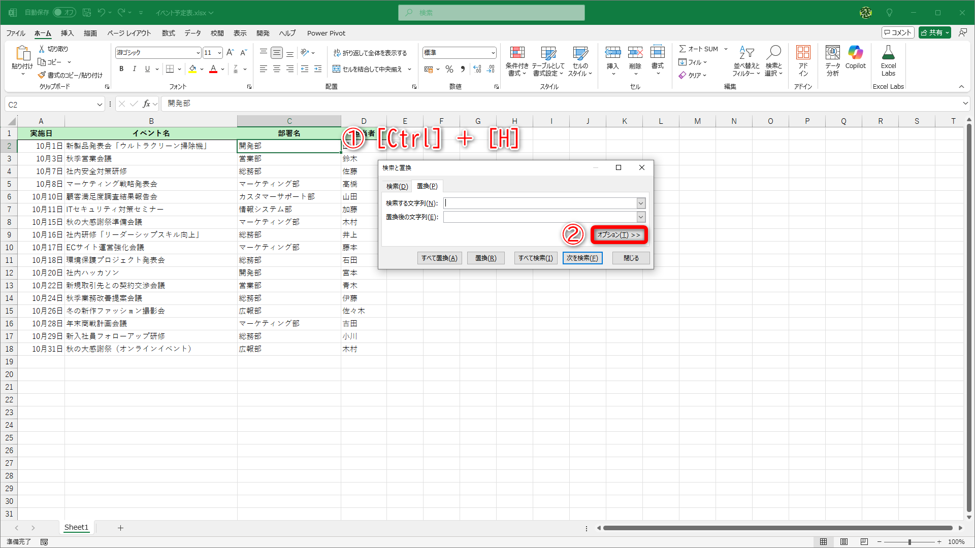
Task: Click the Format Painter brush icon
Action: click(42, 75)
